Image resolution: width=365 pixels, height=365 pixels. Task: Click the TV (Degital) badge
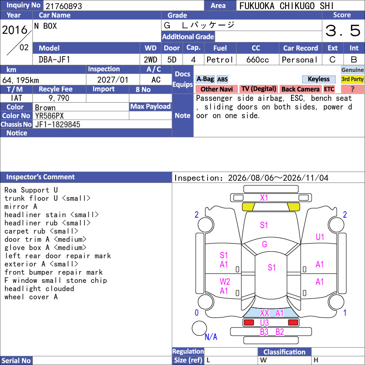click(x=259, y=89)
